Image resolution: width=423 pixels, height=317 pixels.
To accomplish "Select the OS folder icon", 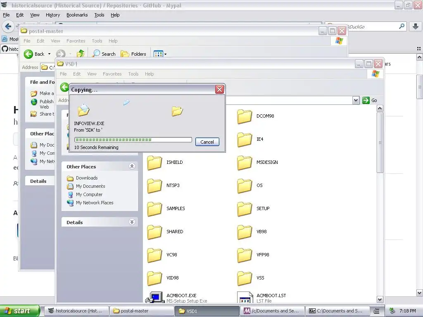I will pos(245,186).
